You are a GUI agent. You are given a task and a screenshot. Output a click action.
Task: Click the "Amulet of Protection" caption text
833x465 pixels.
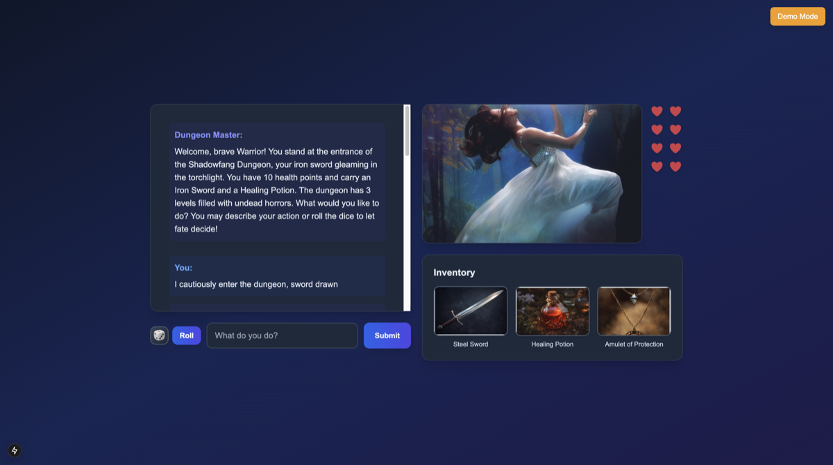coord(634,344)
